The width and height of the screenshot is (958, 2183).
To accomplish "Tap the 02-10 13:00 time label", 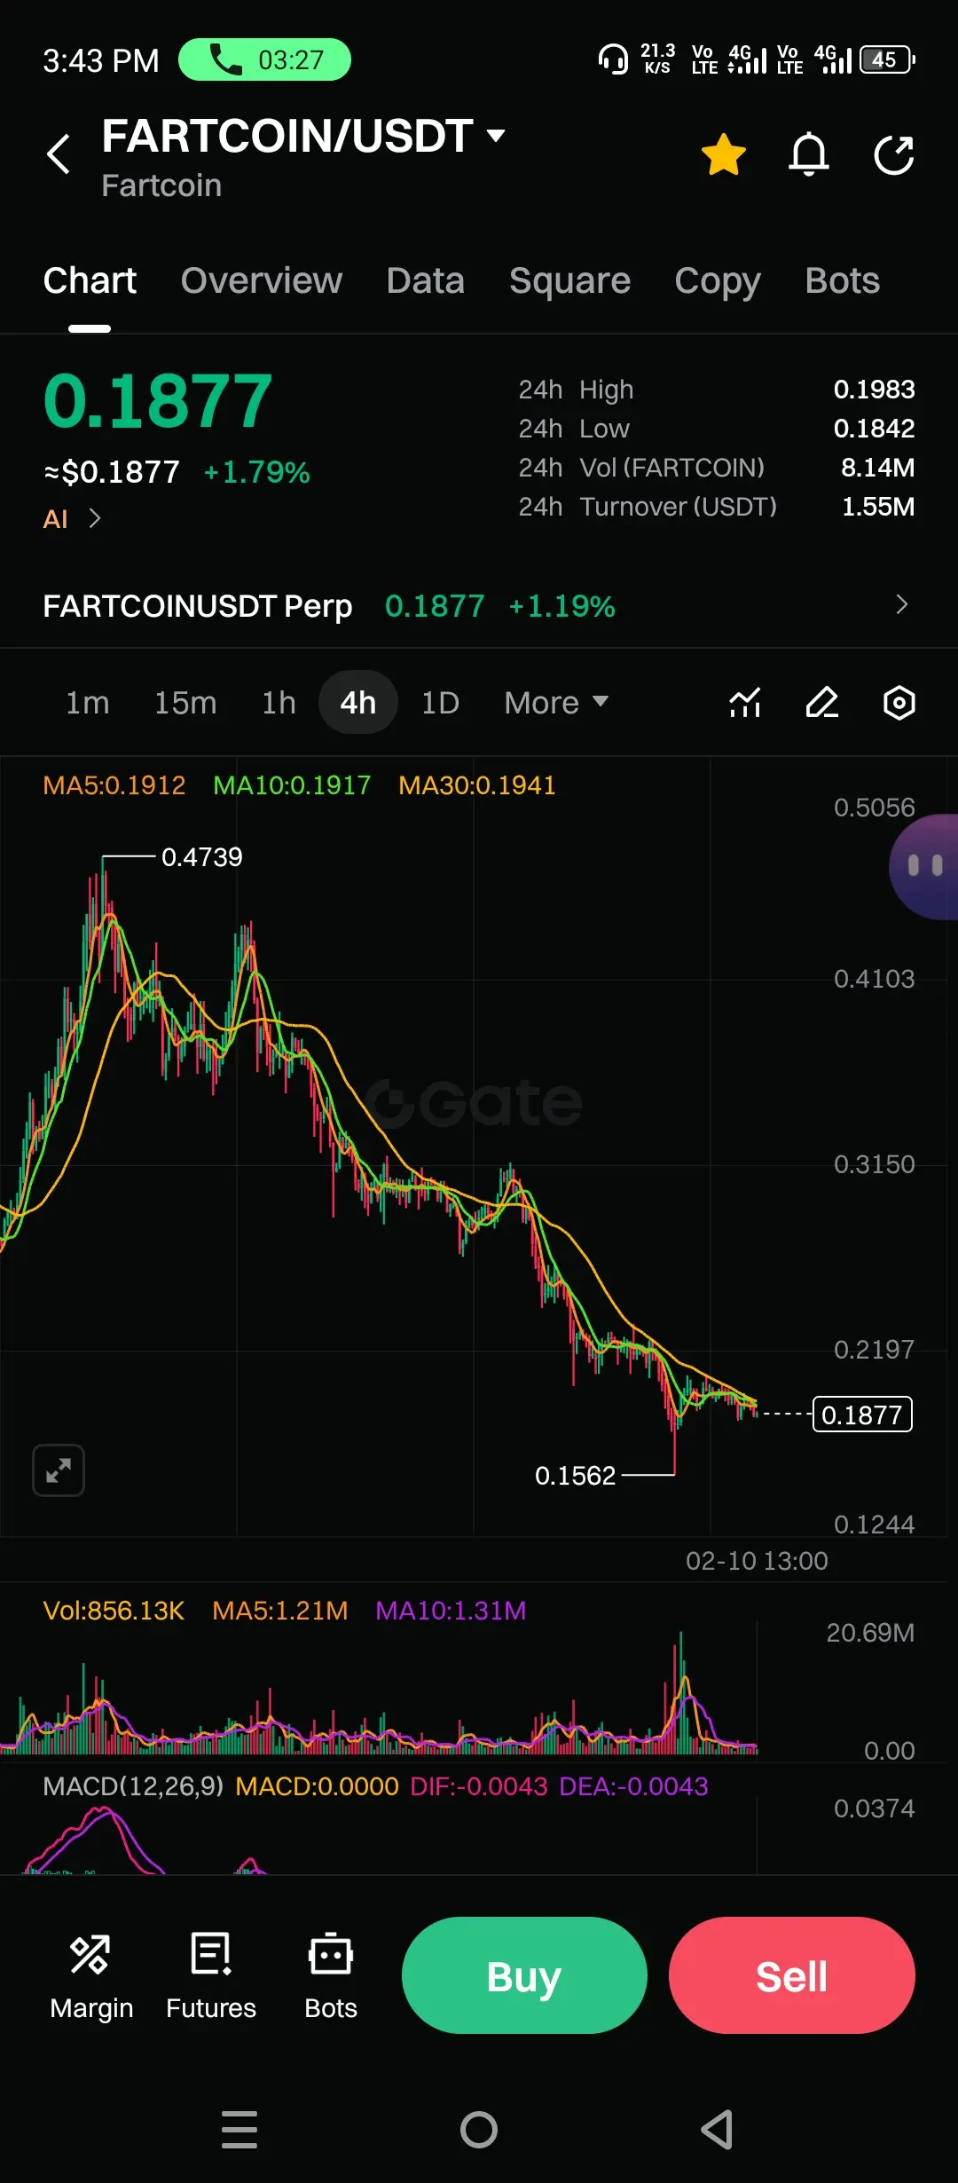I will pos(757,1561).
